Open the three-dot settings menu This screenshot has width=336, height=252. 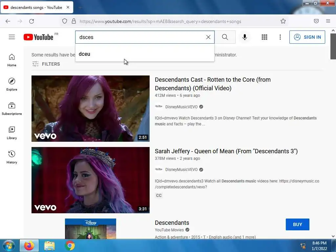(280, 37)
